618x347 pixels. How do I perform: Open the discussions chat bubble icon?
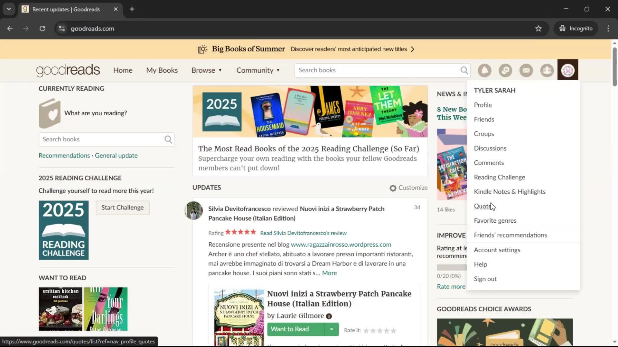(505, 70)
